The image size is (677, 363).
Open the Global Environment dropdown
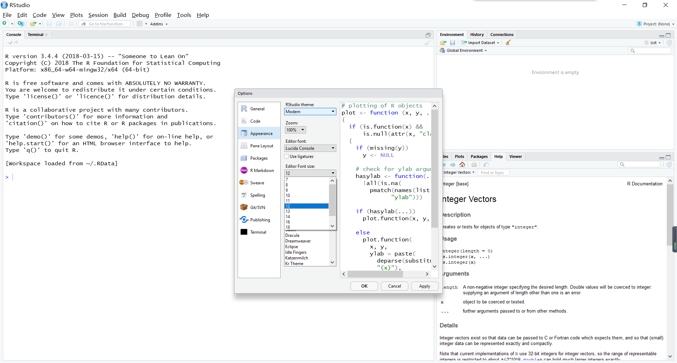pos(463,50)
